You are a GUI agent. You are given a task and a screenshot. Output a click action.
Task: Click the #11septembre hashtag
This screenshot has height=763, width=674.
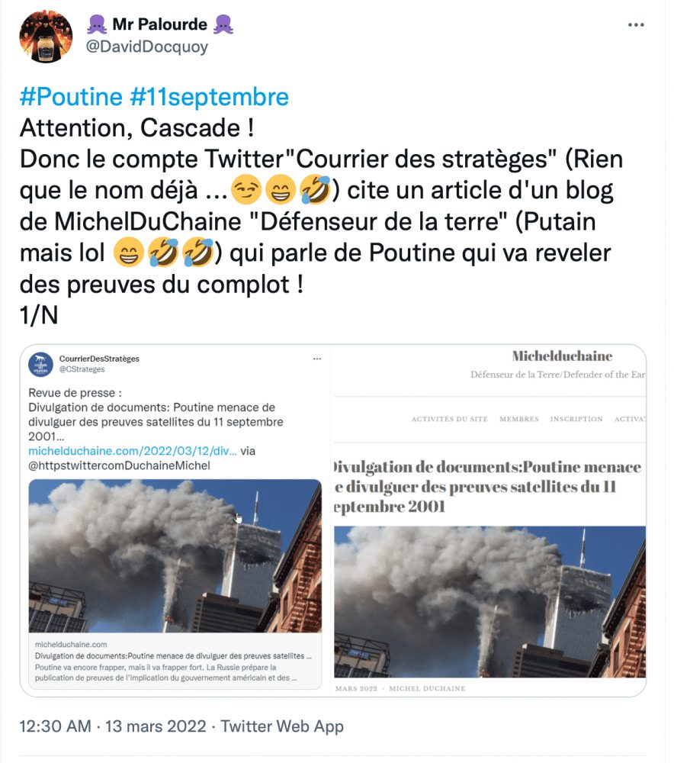point(209,96)
